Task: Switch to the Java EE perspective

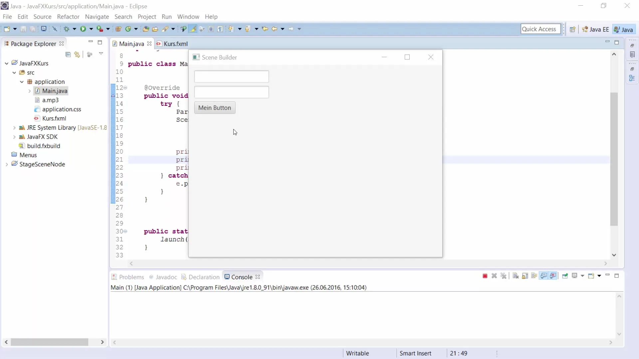Action: 596,29
